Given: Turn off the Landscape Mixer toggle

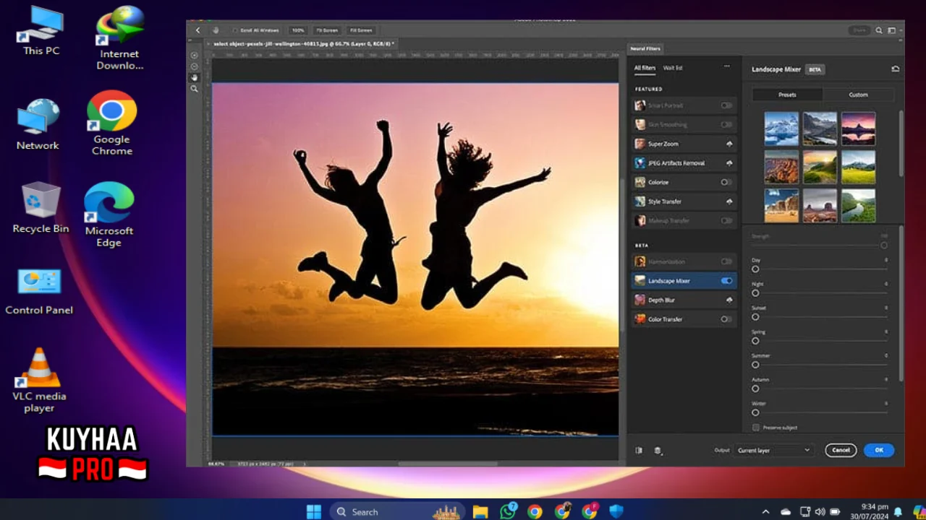Looking at the screenshot, I should pyautogui.click(x=726, y=280).
